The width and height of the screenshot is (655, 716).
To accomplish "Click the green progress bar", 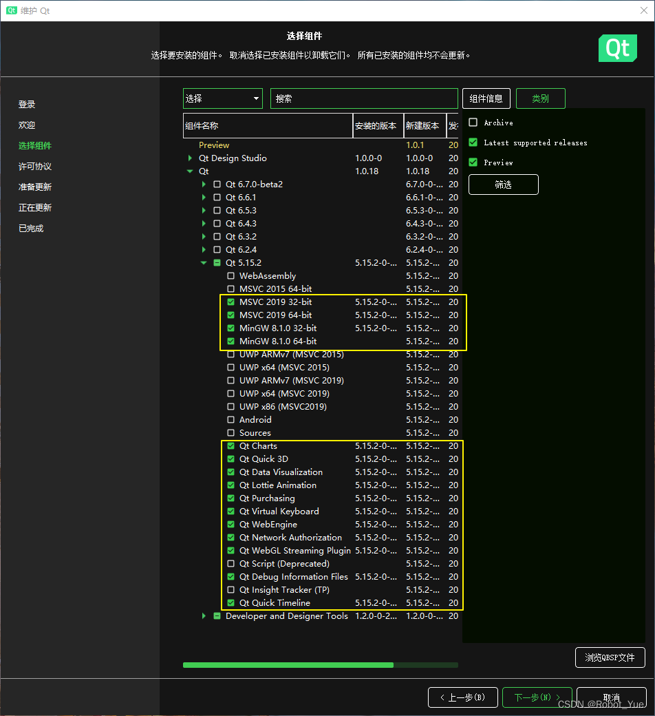I will click(288, 665).
